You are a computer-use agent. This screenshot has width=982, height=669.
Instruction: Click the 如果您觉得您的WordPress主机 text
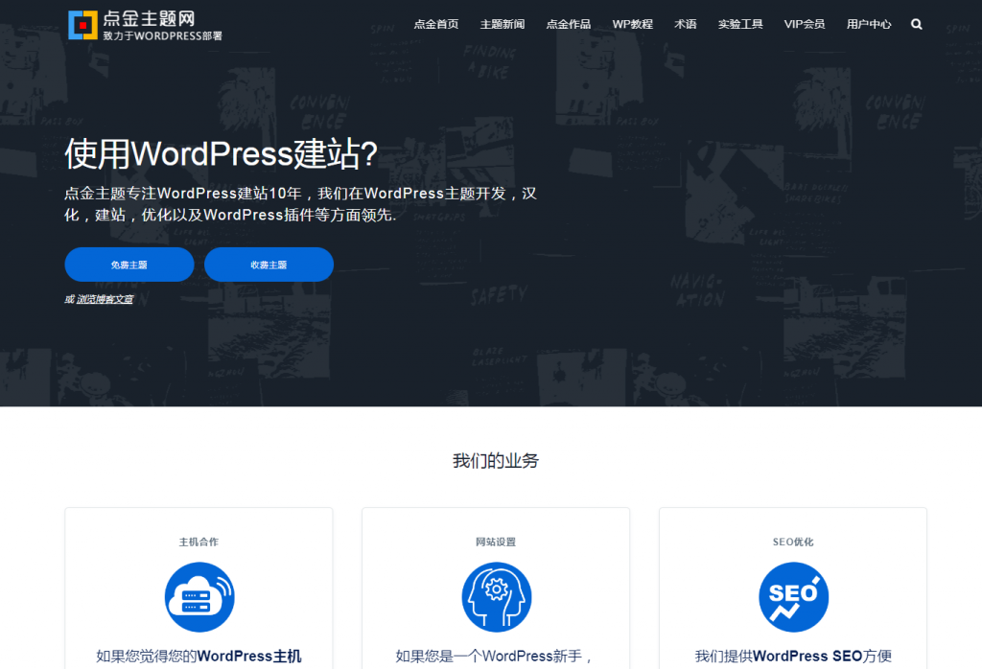click(x=199, y=657)
